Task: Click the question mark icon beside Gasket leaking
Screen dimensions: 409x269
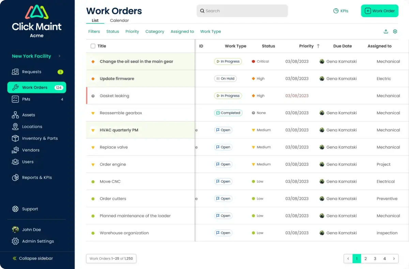Action: (93, 96)
